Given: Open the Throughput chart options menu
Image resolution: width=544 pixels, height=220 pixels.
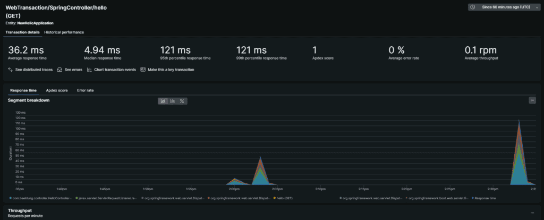Looking at the screenshot, I should coord(532,211).
